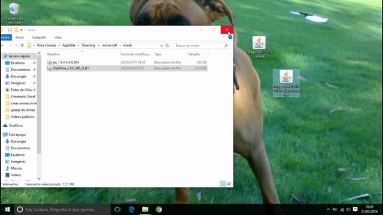Click the magnifier search icon in the search box
The height and width of the screenshot is (215, 383).
pos(226,45)
